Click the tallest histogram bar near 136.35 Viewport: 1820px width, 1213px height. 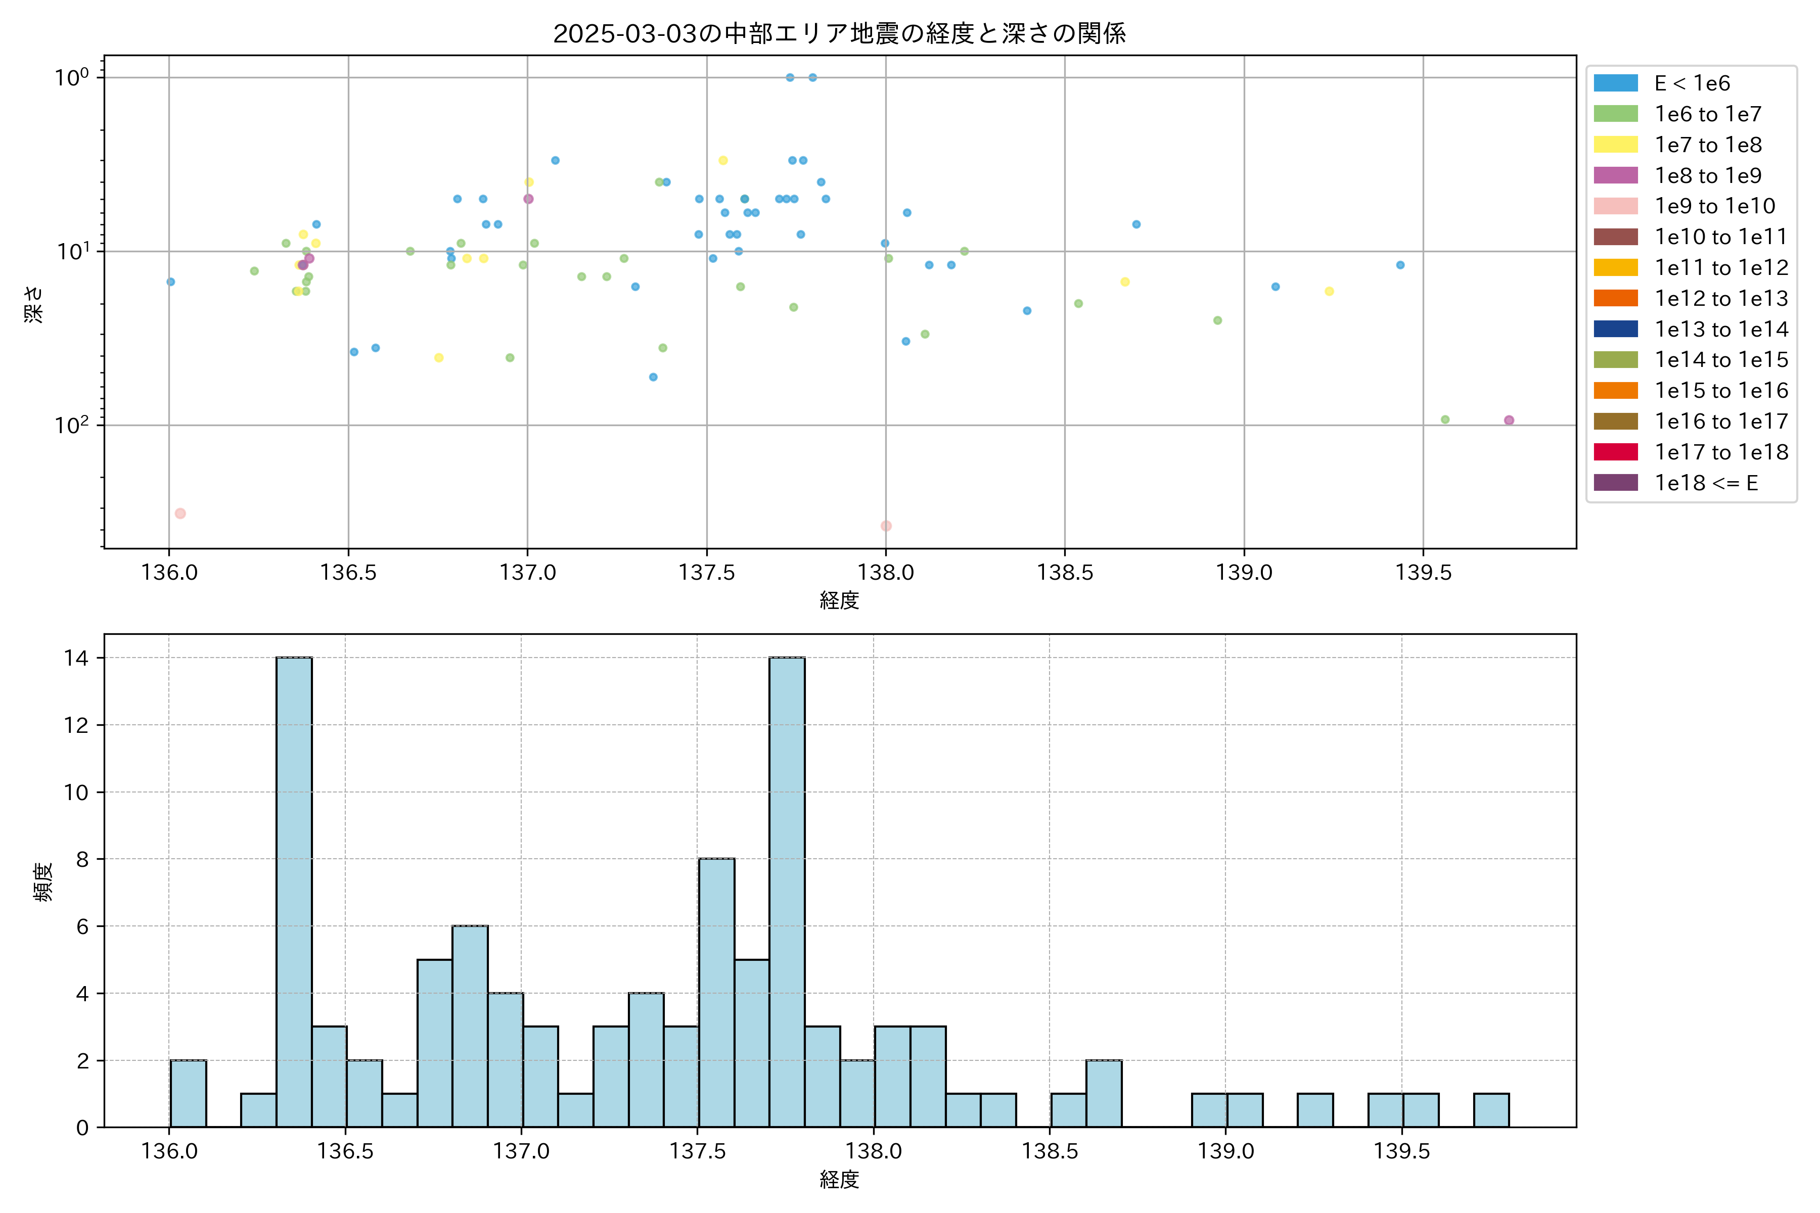tap(294, 890)
